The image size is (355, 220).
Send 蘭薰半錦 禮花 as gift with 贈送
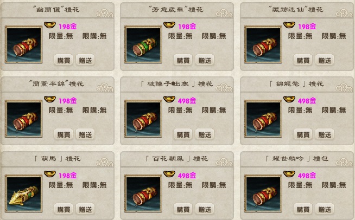[x=85, y=134]
